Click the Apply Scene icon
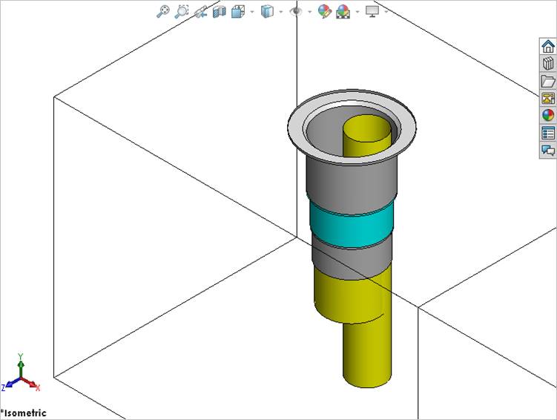This screenshot has height=420, width=557. (343, 11)
